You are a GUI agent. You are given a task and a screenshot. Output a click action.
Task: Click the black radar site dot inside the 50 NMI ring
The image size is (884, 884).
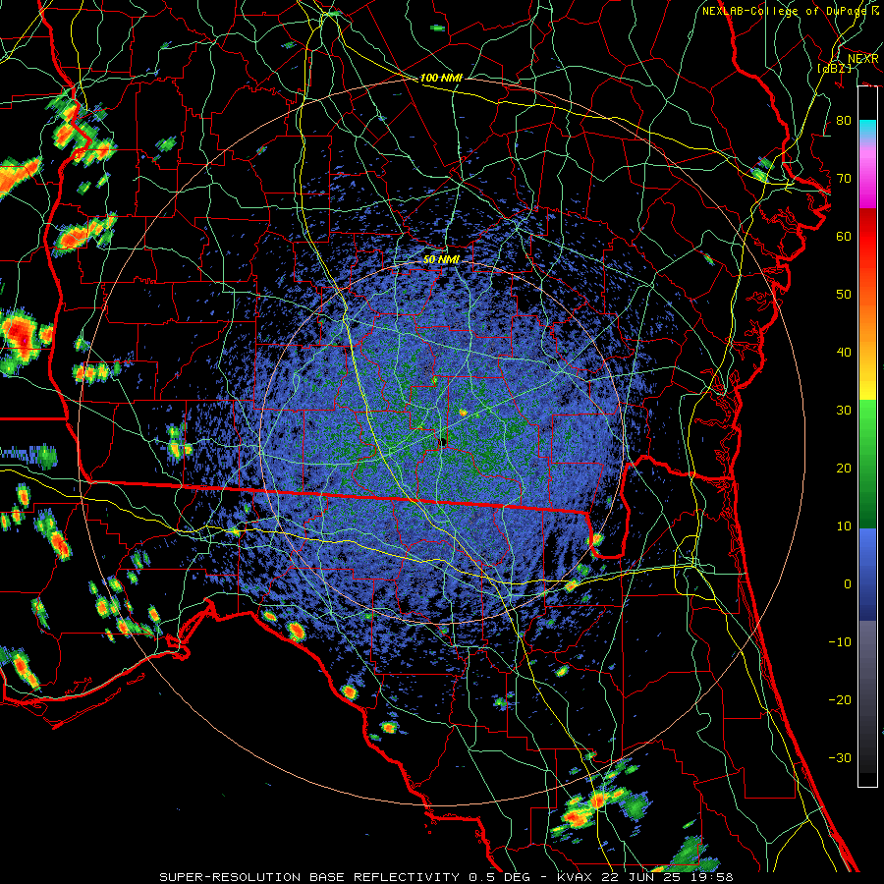443,442
